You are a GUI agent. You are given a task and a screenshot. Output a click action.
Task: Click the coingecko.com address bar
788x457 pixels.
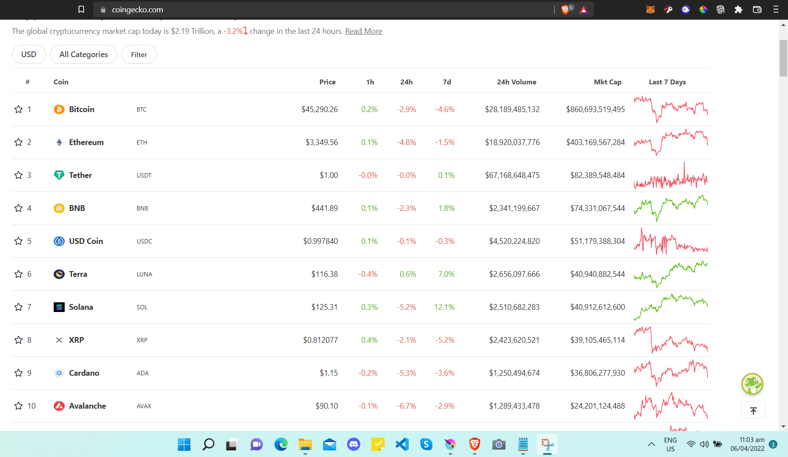click(323, 10)
